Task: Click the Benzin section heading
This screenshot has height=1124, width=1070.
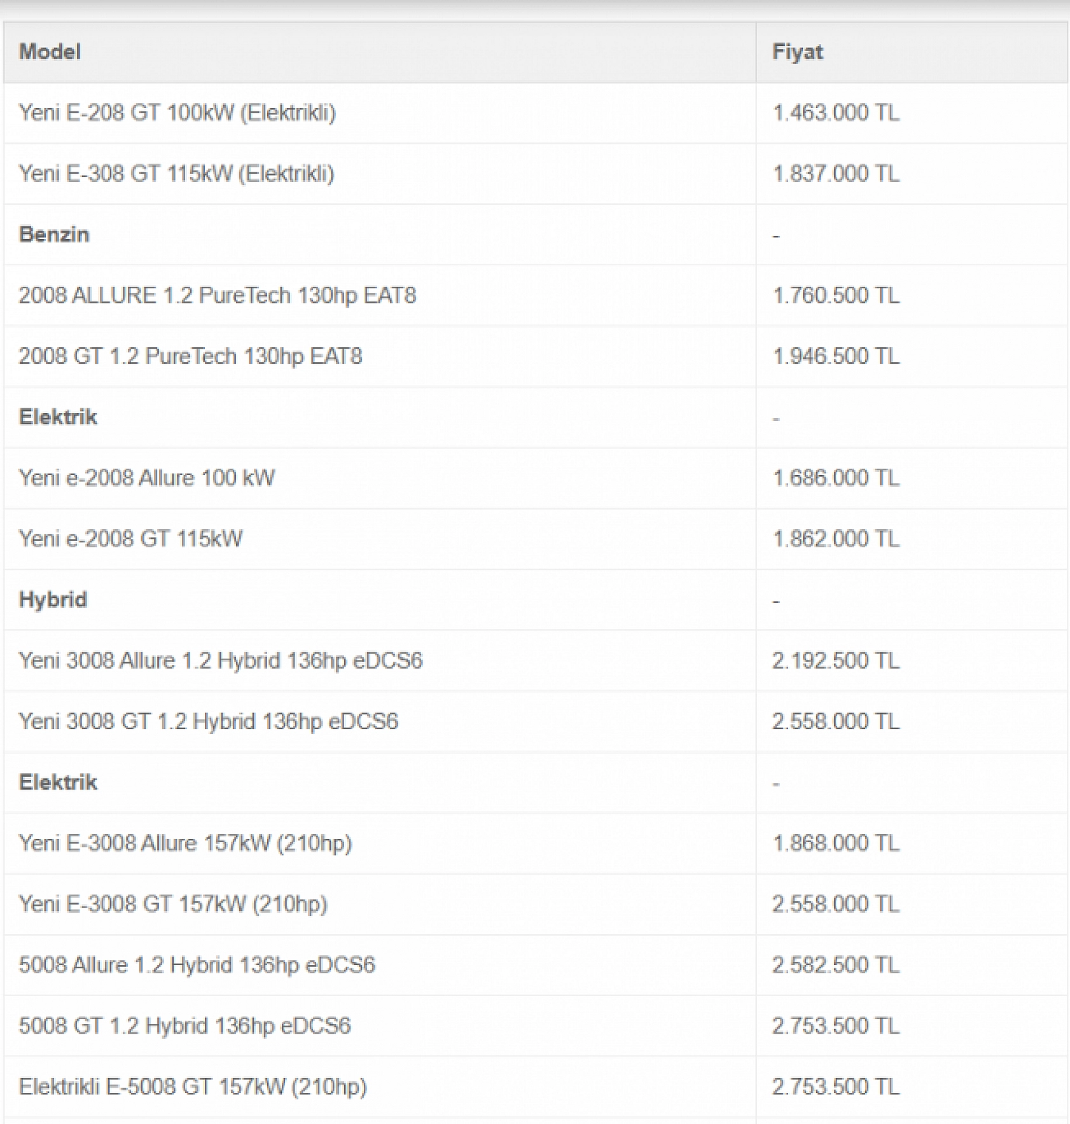Action: 54,235
